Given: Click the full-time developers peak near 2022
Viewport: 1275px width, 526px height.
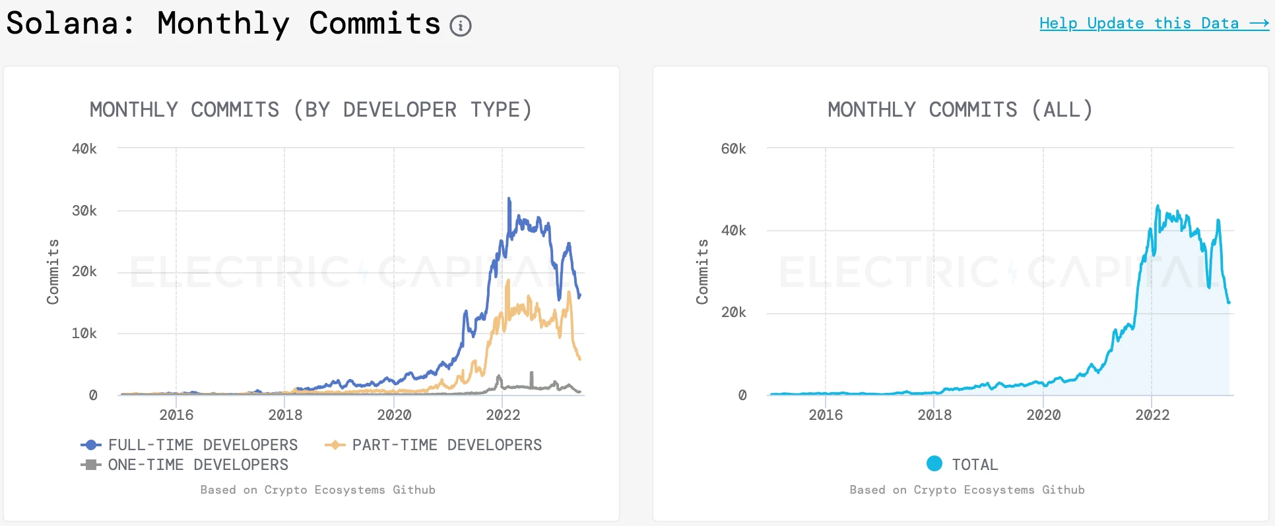Looking at the screenshot, I should (x=509, y=198).
